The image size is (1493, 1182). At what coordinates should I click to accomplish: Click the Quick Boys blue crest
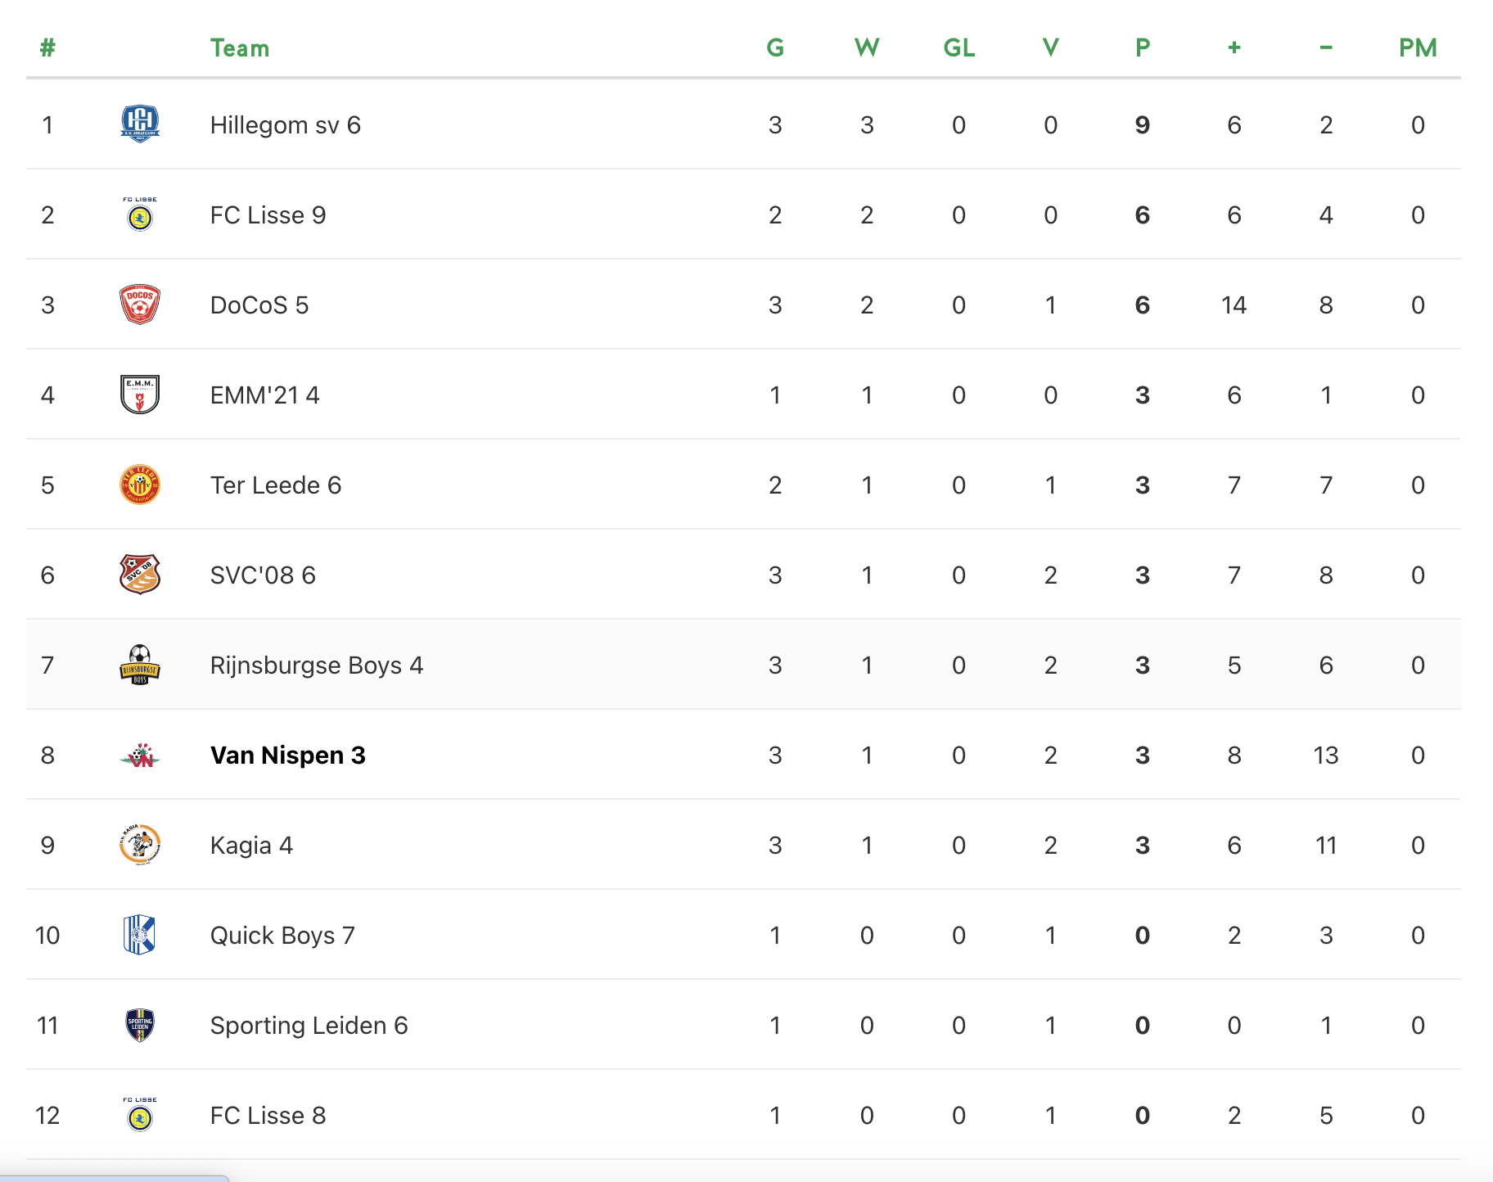click(x=140, y=935)
